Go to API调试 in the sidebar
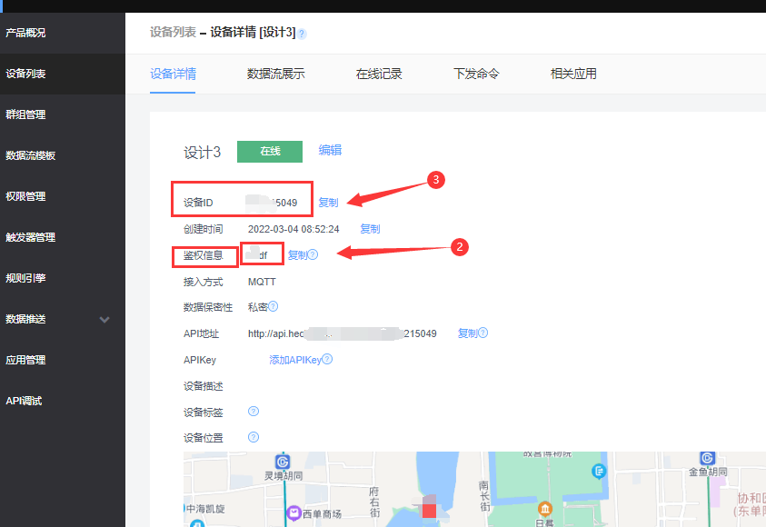 (x=25, y=401)
